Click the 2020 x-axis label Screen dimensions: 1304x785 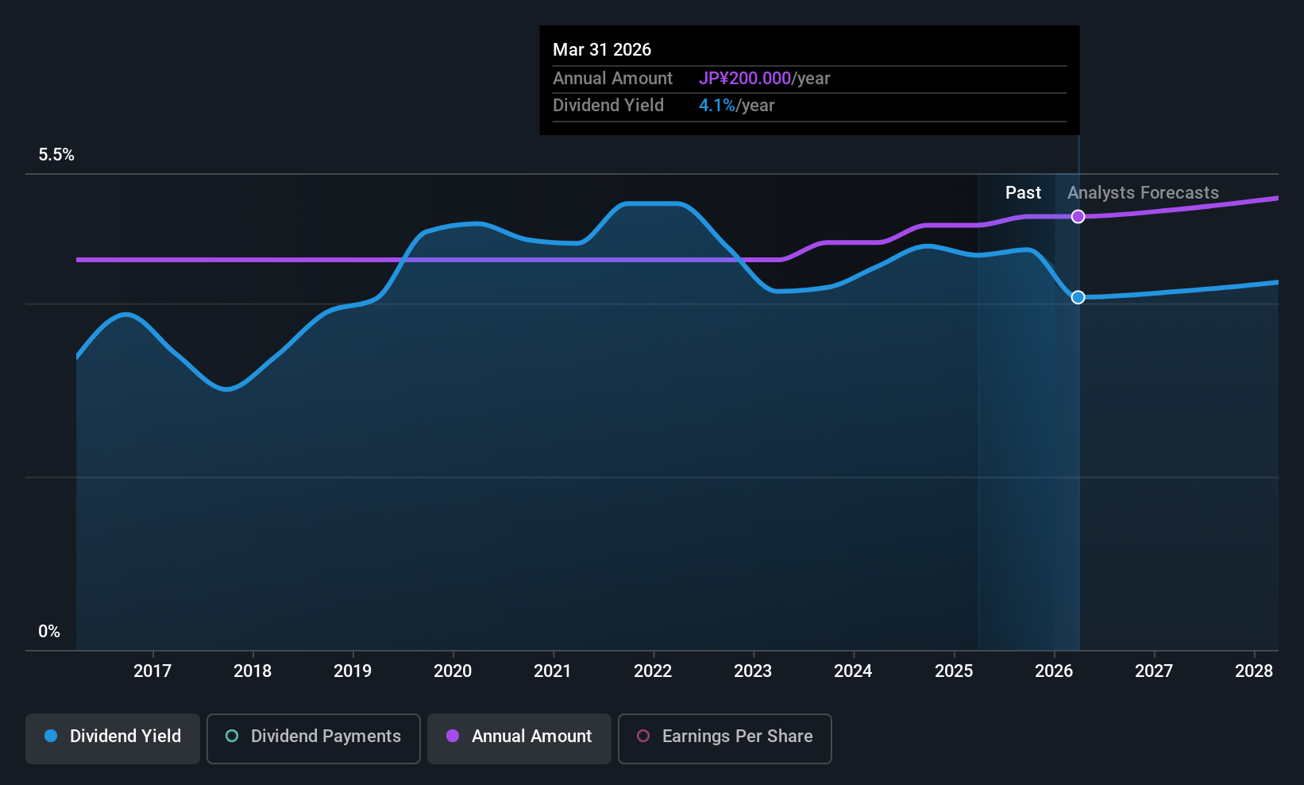pyautogui.click(x=453, y=671)
